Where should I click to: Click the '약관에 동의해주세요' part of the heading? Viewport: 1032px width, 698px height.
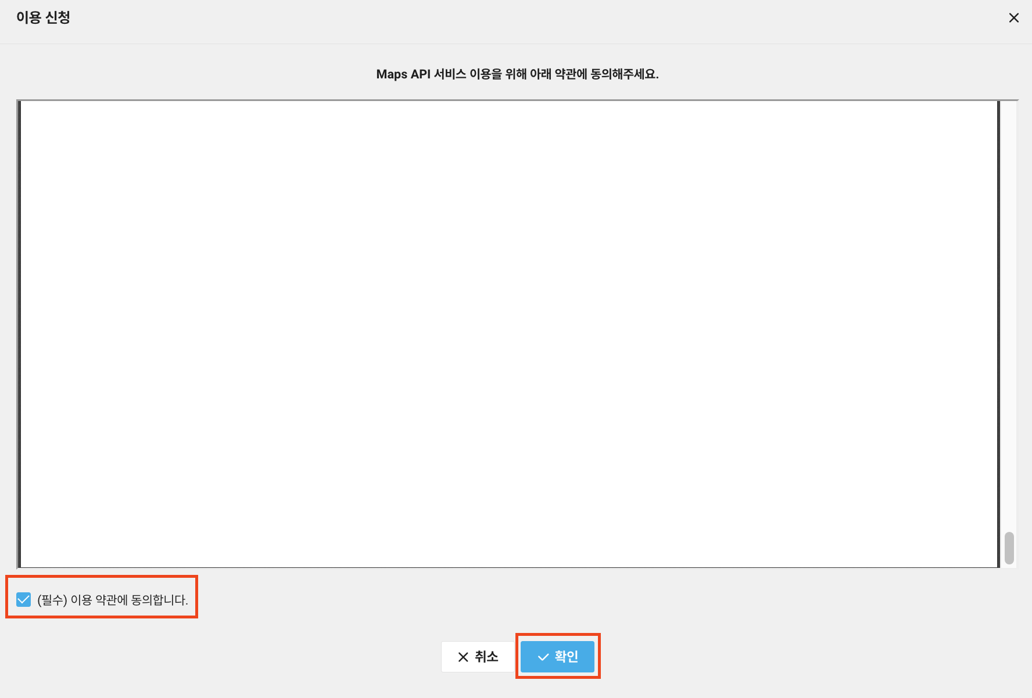606,74
